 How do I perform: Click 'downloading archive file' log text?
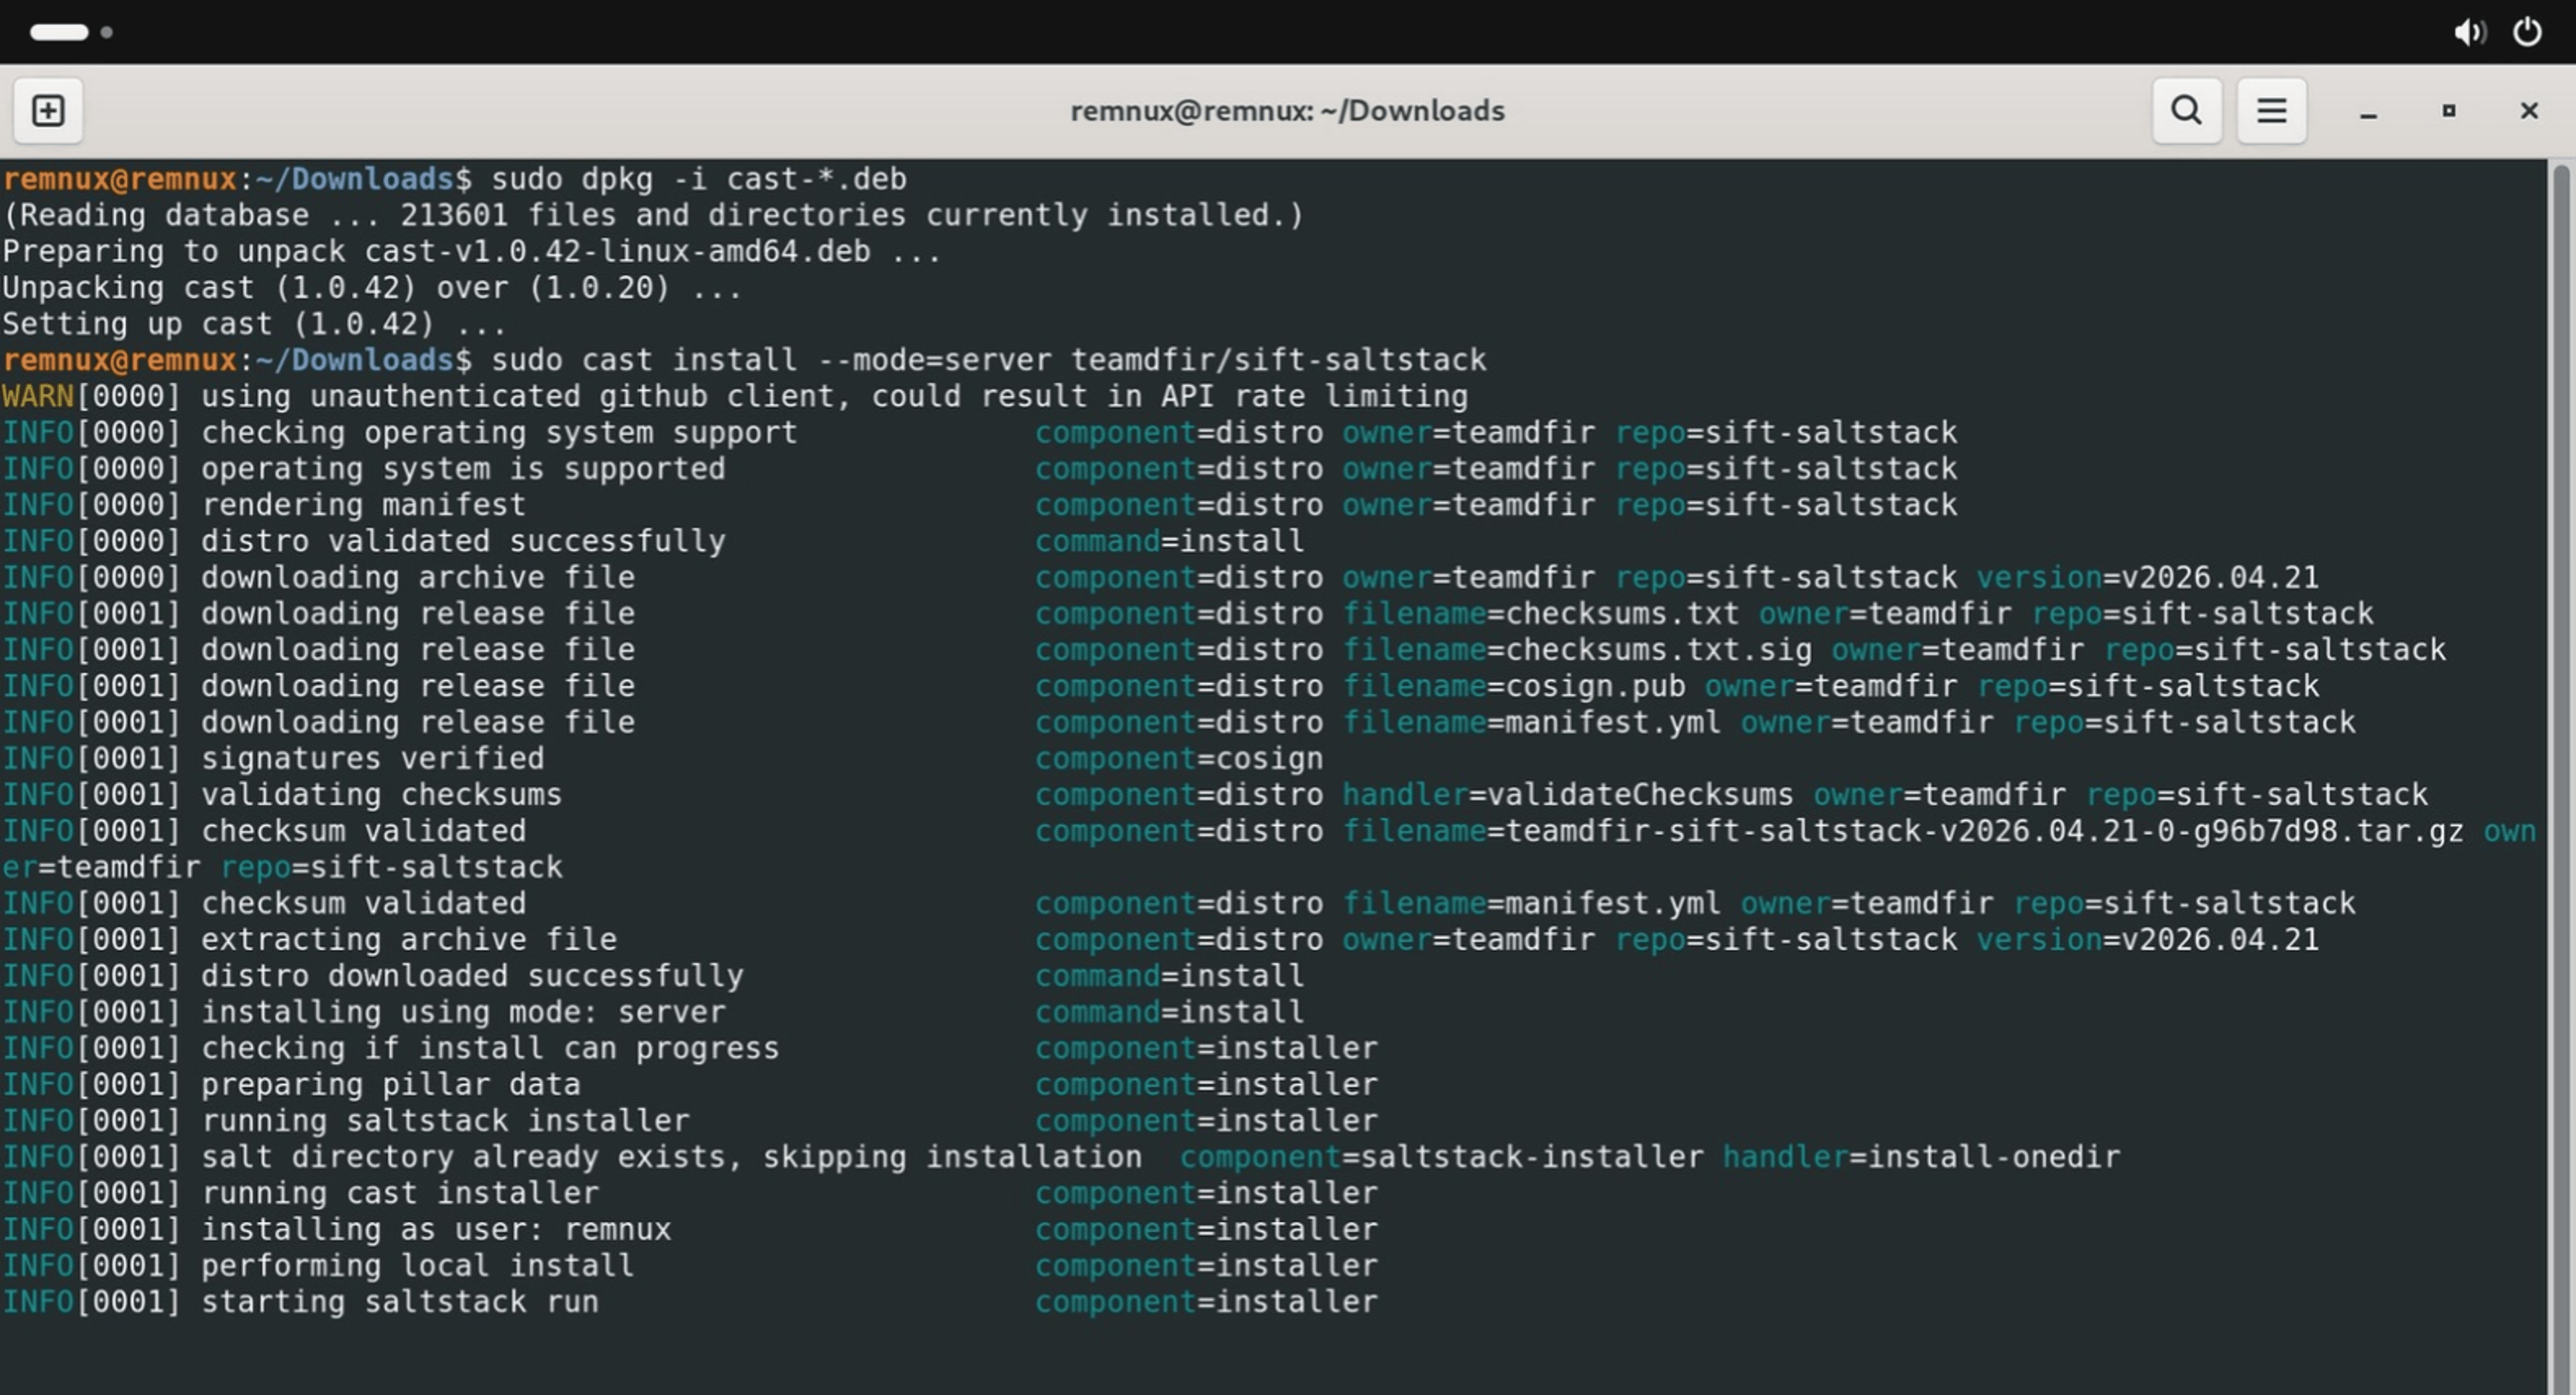point(418,577)
